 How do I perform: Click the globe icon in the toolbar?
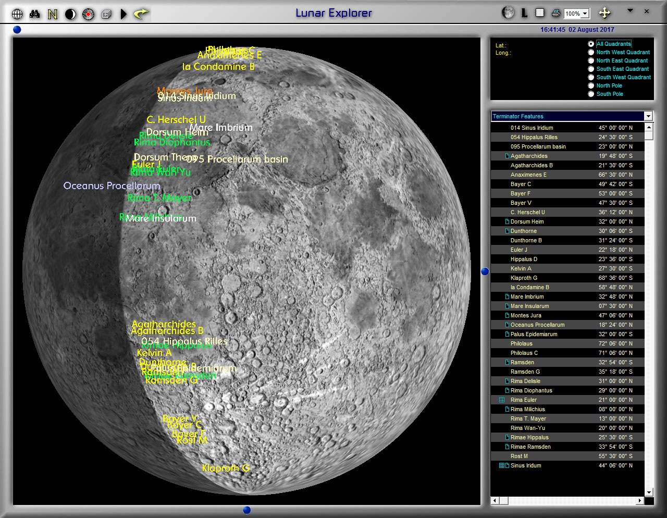coord(17,14)
